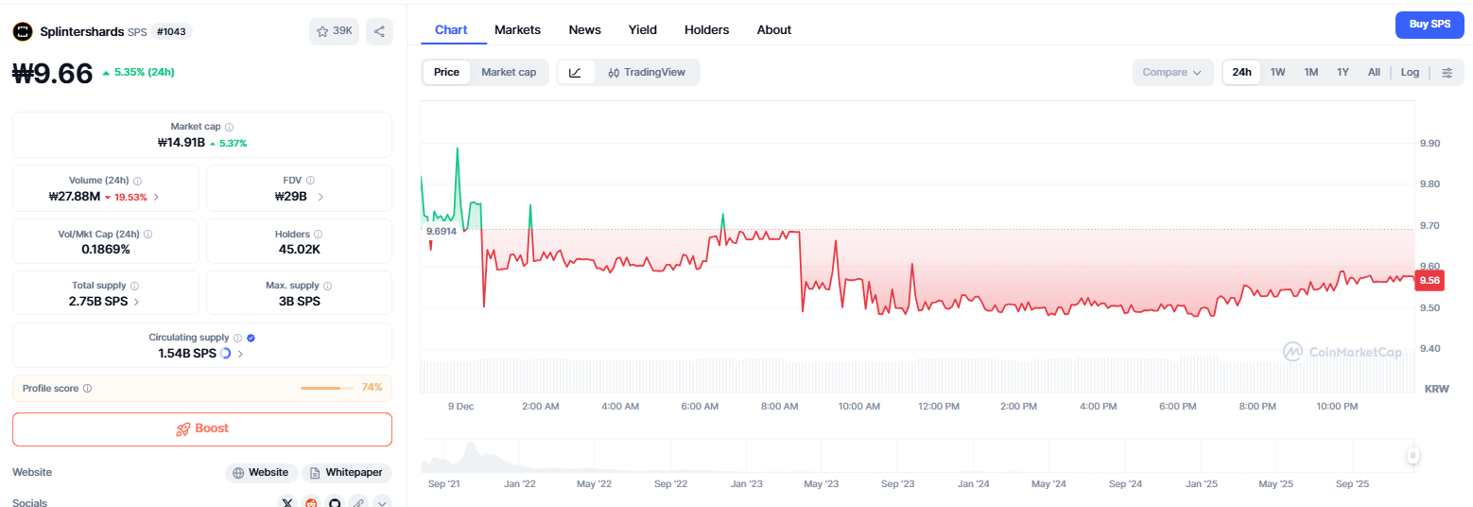
Task: Open chart settings sliders icon
Action: tap(1447, 73)
